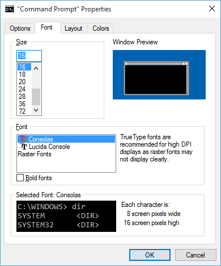221x266 pixels.
Task: Choose font size 20
Action: [24, 82]
